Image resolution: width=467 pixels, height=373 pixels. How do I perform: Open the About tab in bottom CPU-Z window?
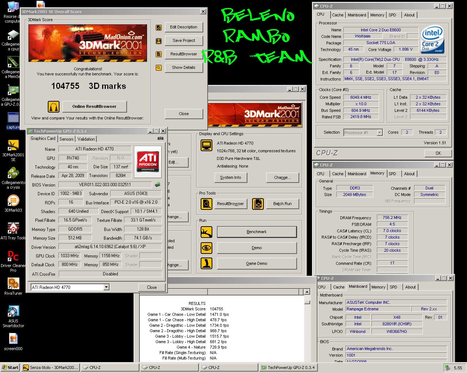point(410,287)
